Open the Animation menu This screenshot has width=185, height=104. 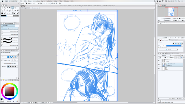(36, 1)
